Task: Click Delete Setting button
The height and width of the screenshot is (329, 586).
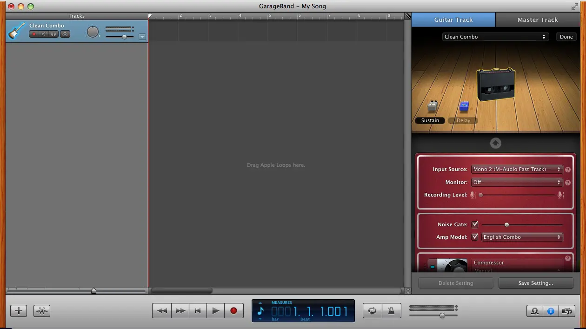Action: (x=456, y=283)
